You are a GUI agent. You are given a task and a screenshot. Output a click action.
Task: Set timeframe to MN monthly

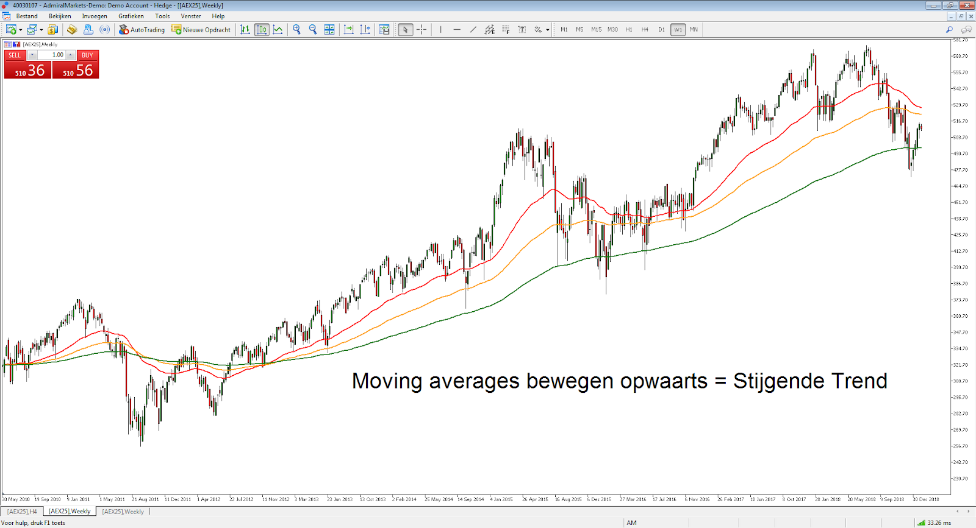click(694, 29)
